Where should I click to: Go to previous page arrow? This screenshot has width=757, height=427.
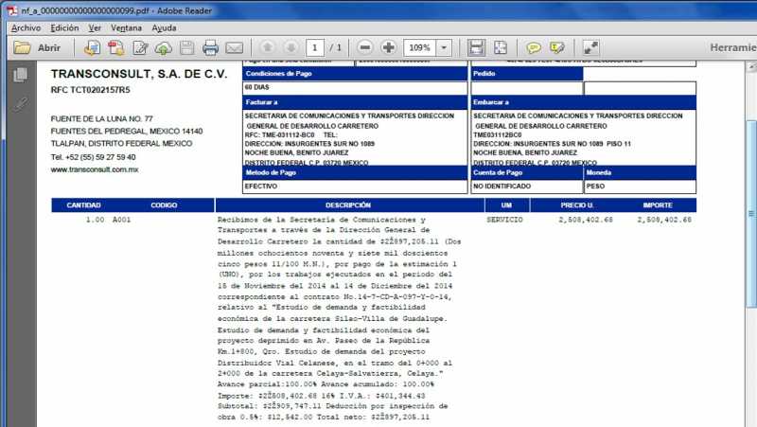click(267, 47)
